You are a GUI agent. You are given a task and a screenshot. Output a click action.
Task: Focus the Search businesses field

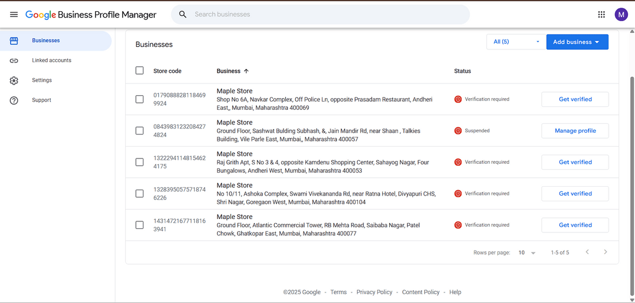click(320, 15)
